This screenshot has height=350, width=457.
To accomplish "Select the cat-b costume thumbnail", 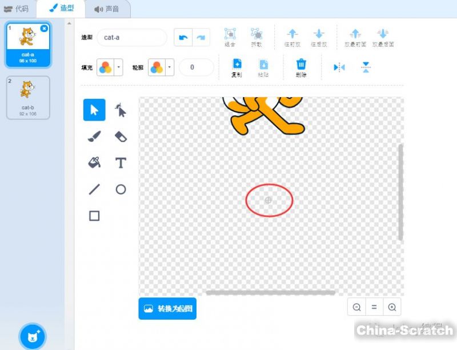I will tap(27, 97).
